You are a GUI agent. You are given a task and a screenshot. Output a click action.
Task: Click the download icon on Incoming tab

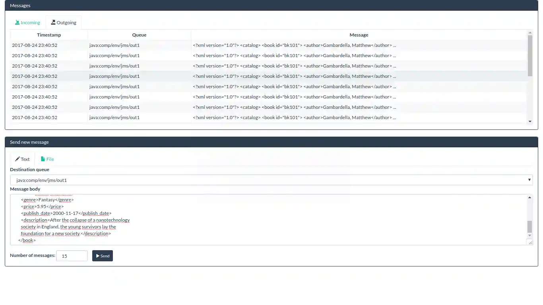[x=17, y=22]
